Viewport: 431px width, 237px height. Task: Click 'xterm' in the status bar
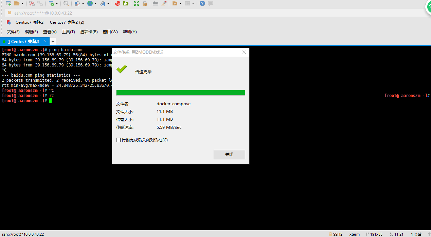click(355, 234)
